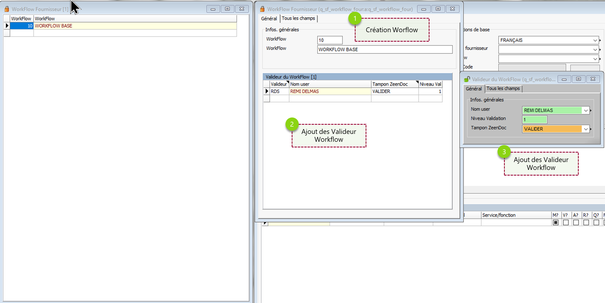Click the small arrow beside Tampon ZeenDoc dropdown

591,129
